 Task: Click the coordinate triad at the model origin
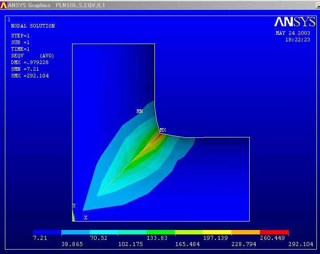click(x=73, y=217)
